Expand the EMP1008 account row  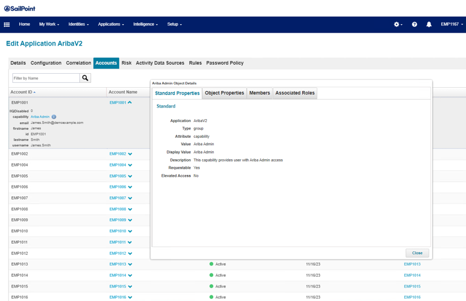[x=130, y=209]
